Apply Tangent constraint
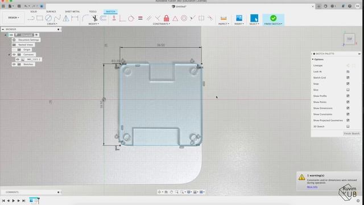Image resolution: width=364 pixels, height=205 pixels. (131, 18)
